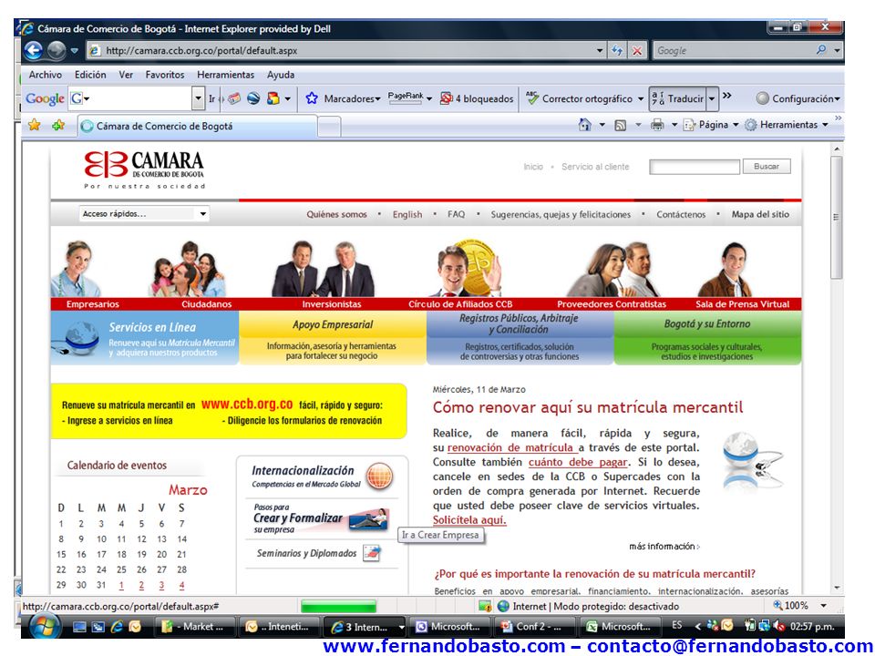Open the Ayuda menu
The height and width of the screenshot is (656, 875).
pyautogui.click(x=281, y=75)
